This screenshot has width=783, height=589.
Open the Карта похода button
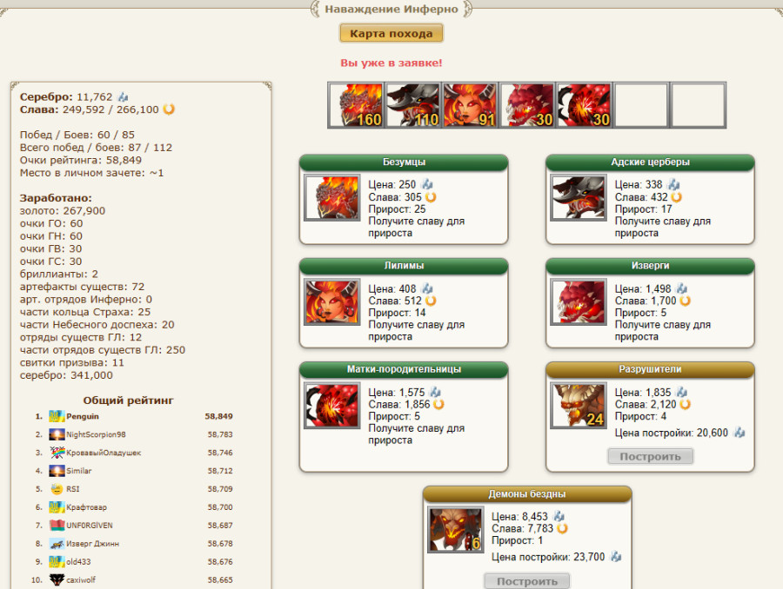(391, 33)
